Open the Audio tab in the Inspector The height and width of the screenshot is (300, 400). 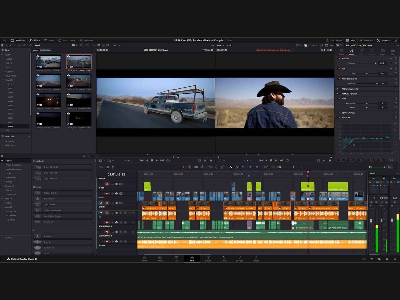coord(351,52)
